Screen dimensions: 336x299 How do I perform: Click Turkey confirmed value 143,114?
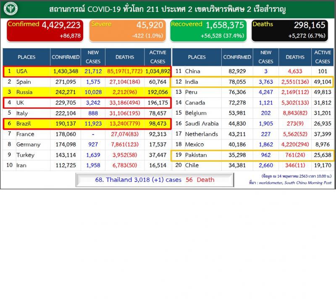[x=66, y=155]
